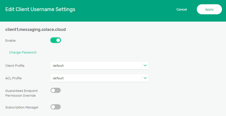Click the Enable field label
Viewport: 226px width, 116px height.
[x=10, y=40]
